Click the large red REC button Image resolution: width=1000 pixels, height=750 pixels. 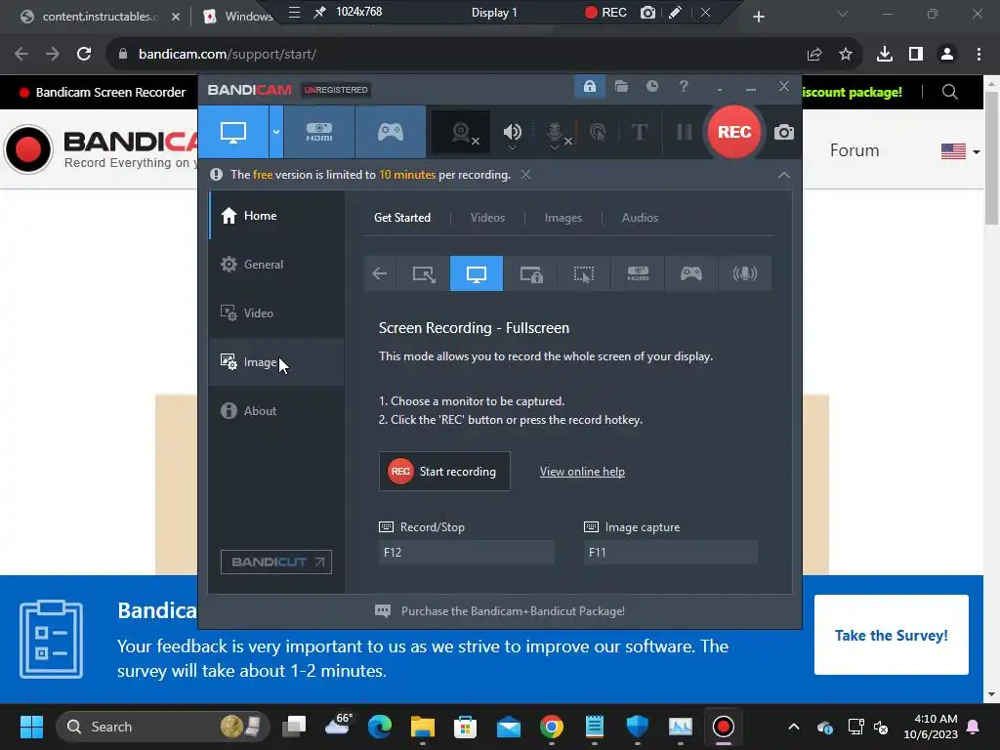(734, 132)
